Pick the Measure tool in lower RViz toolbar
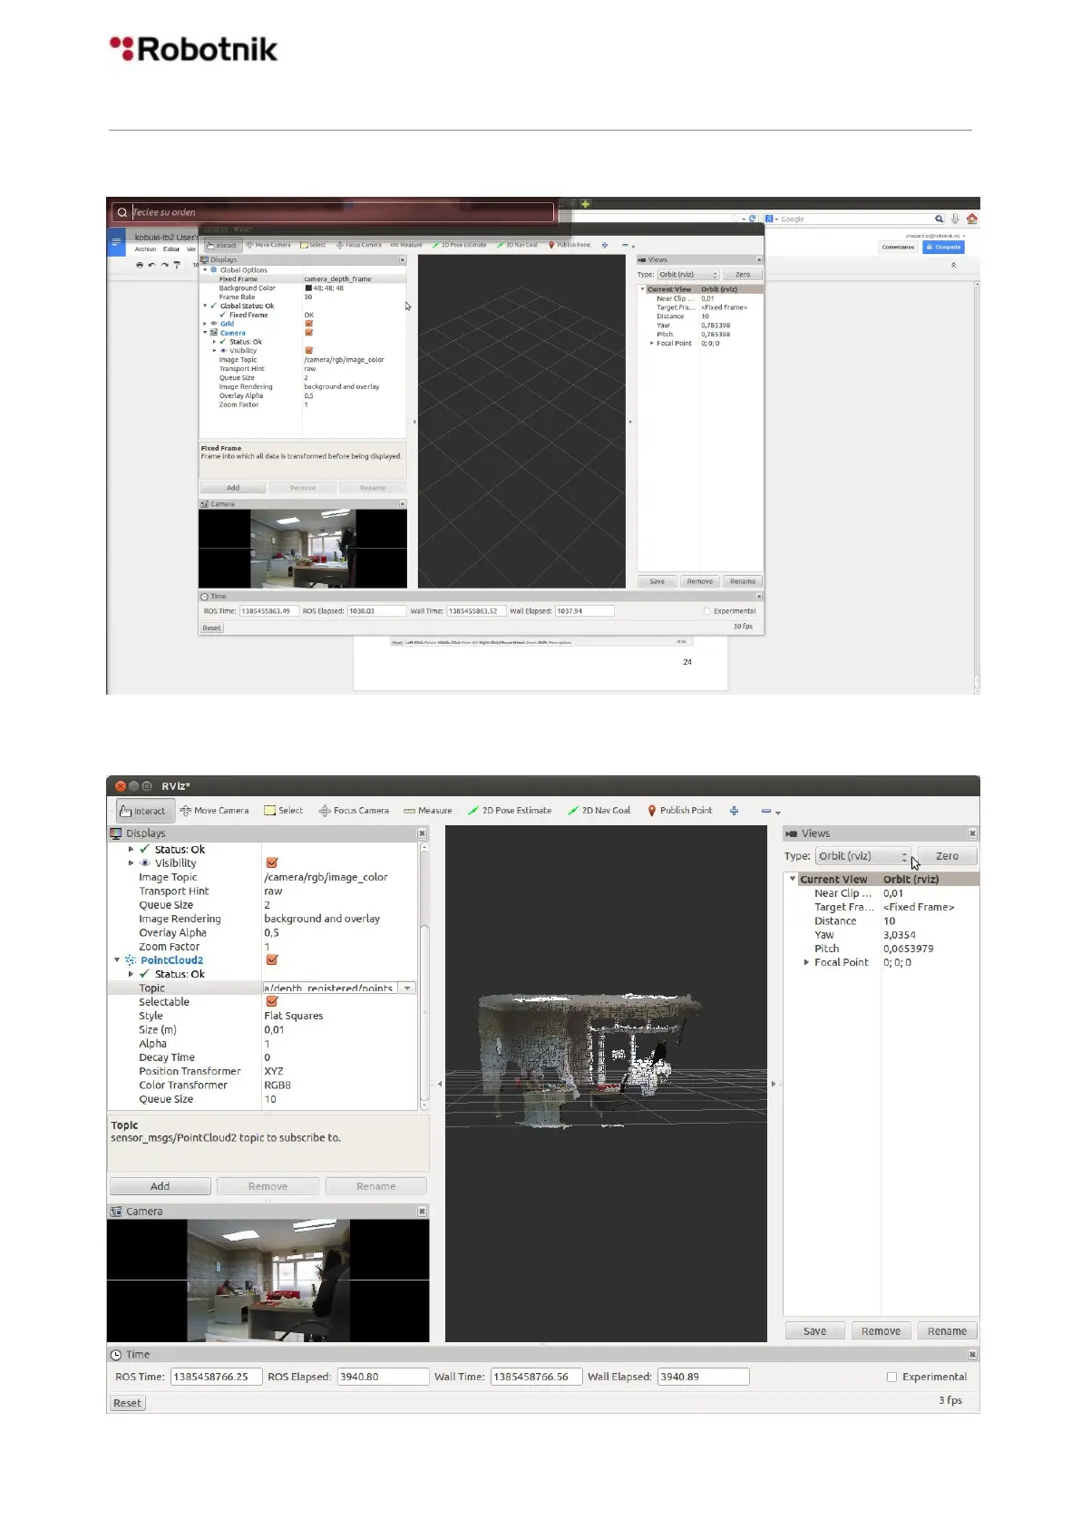Screen dimensions: 1081x1529 click(427, 811)
